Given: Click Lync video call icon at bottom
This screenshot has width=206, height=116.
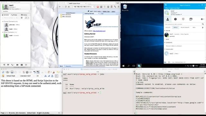Looking at the screenshot, I should point(17,65).
